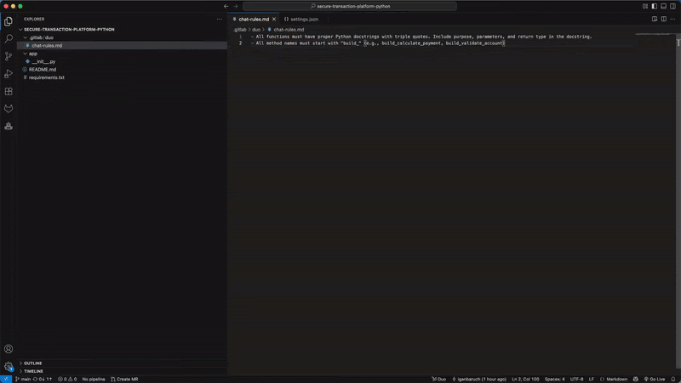The width and height of the screenshot is (681, 383).
Task: Click the Copilot-style face status icon
Action: tap(636, 379)
